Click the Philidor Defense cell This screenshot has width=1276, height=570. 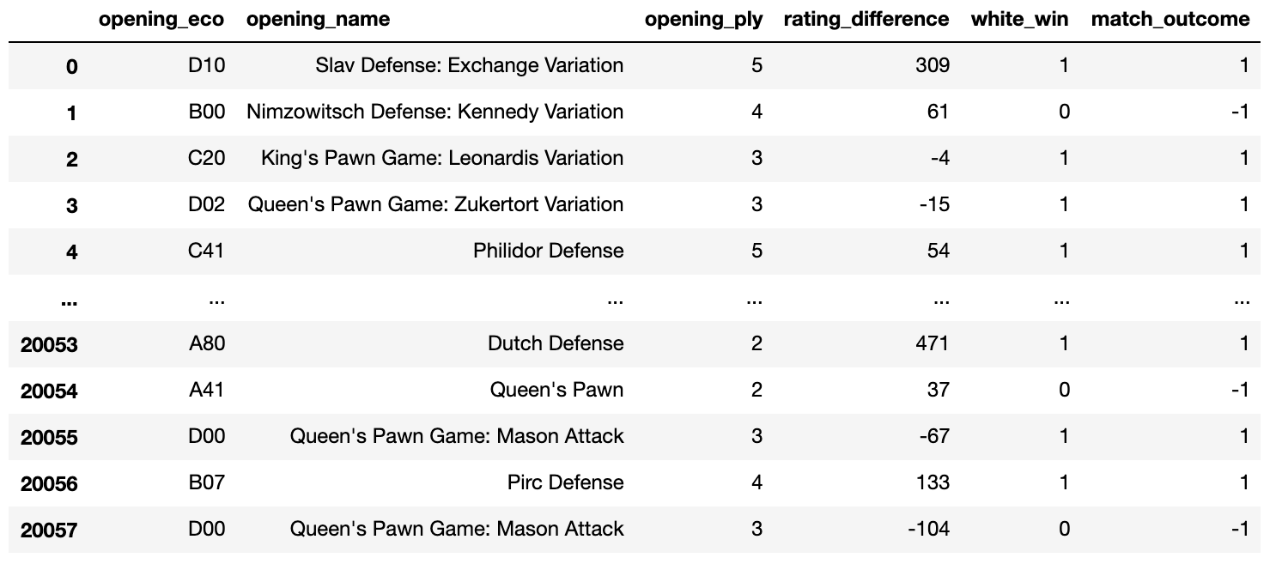(548, 251)
